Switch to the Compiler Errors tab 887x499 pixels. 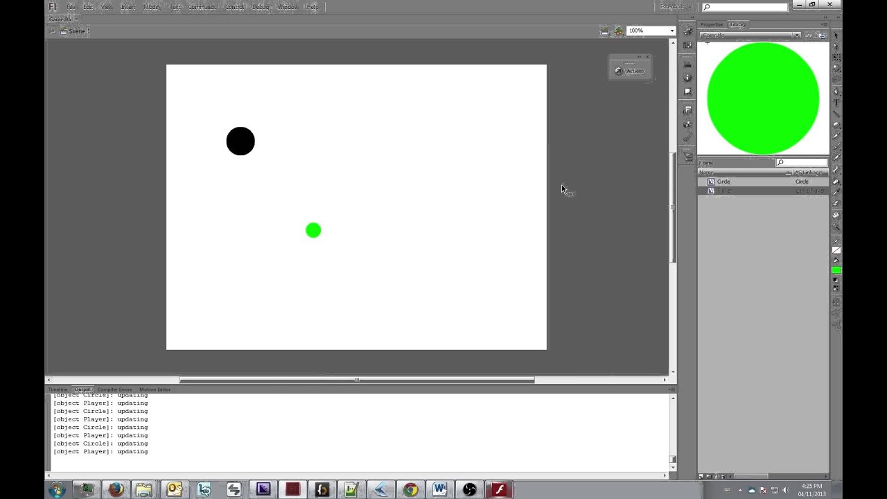(x=114, y=389)
